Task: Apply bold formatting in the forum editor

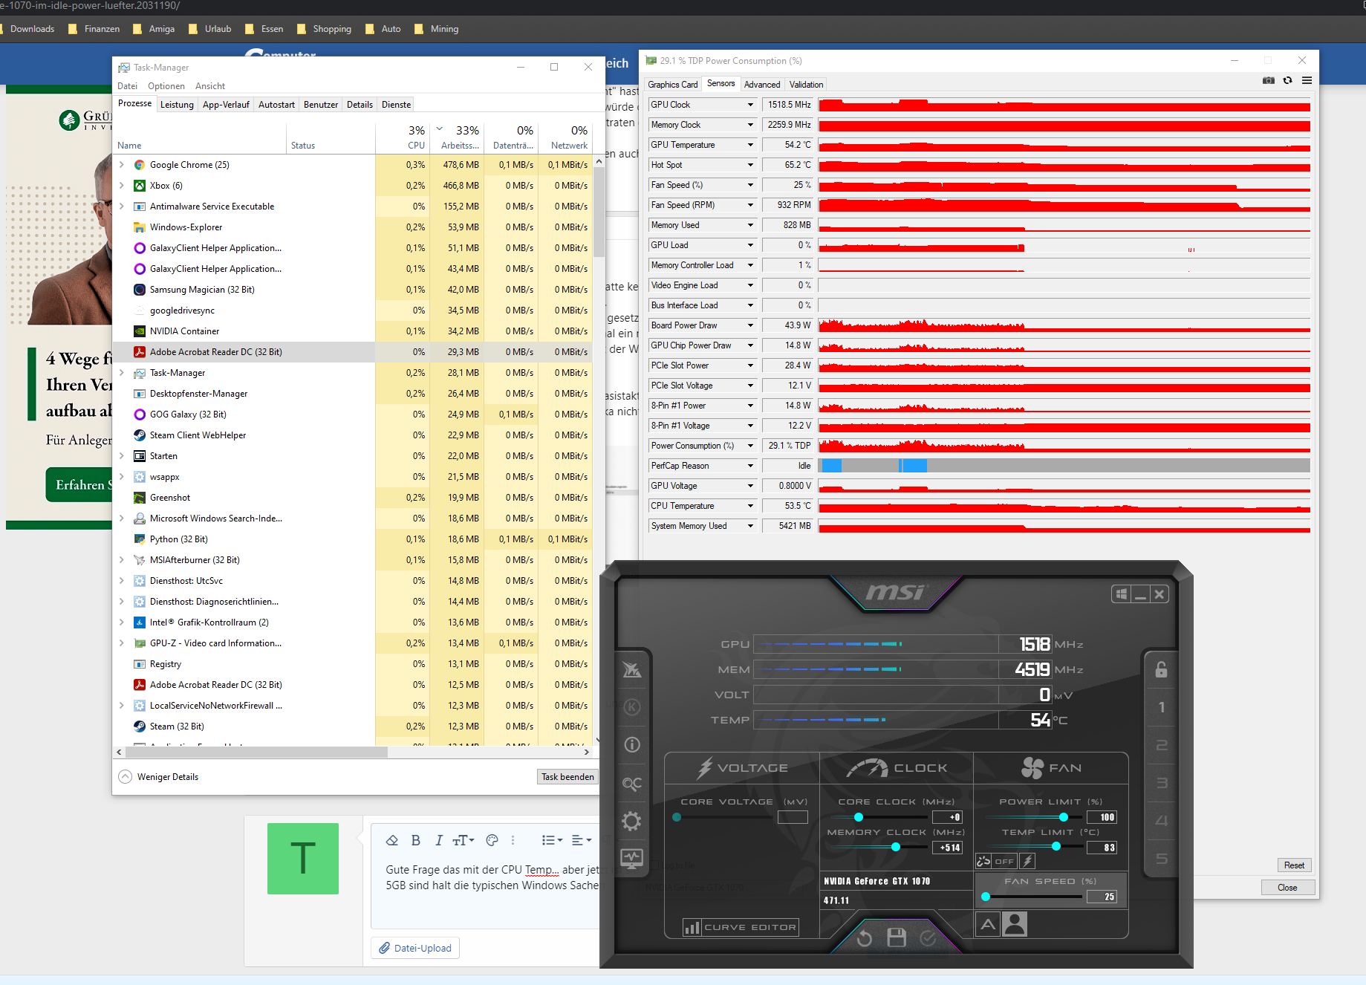Action: coord(416,840)
